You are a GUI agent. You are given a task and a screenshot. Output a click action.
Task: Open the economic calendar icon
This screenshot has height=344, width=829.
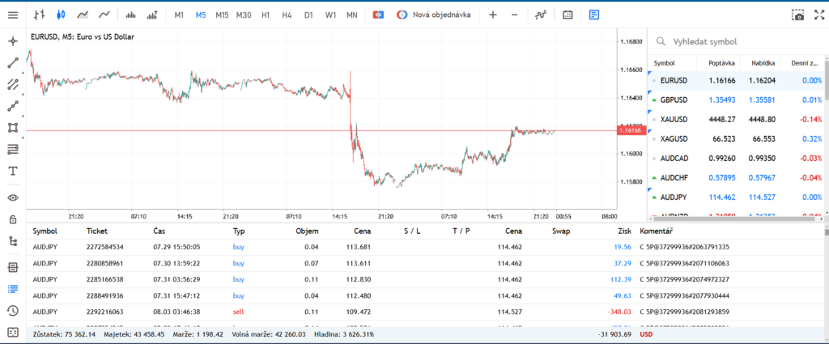pos(568,15)
